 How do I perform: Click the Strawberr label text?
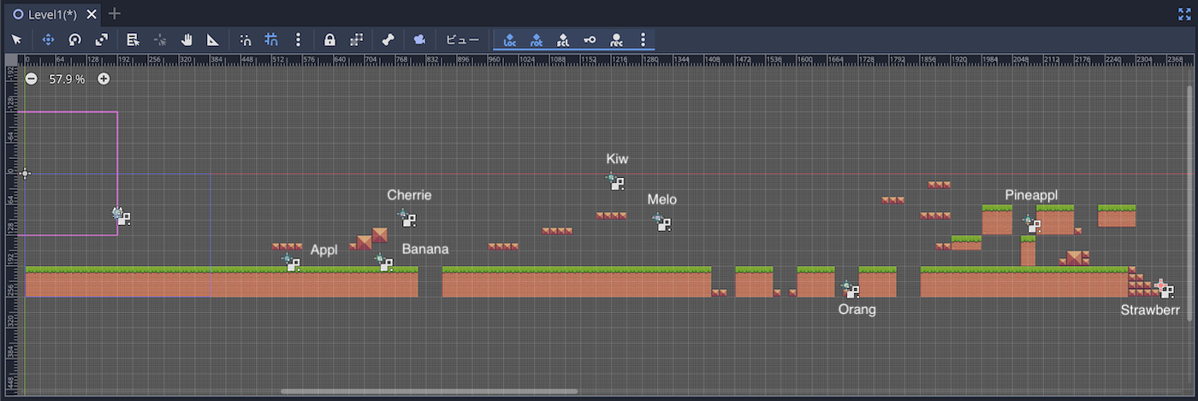point(1150,310)
